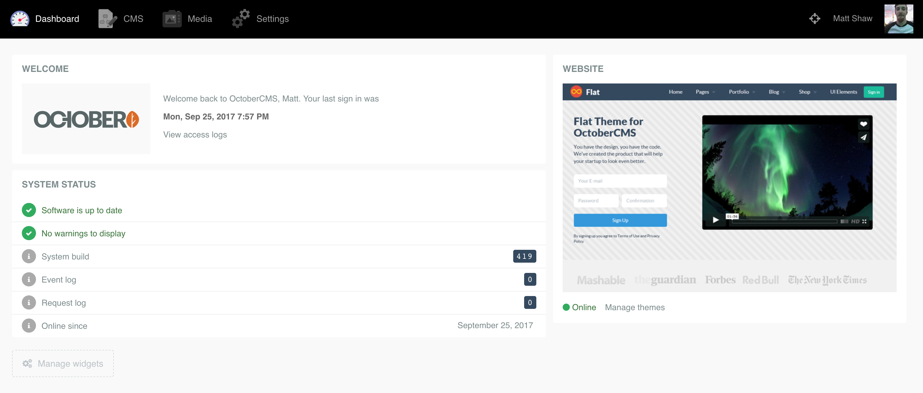This screenshot has height=393, width=923.
Task: Click the Request log count badge
Action: coord(530,302)
